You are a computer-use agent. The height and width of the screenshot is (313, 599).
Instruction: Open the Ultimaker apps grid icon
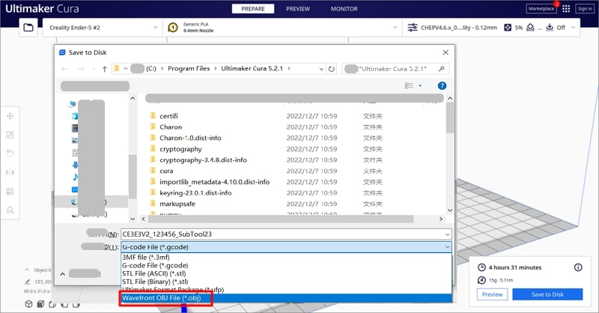point(566,9)
